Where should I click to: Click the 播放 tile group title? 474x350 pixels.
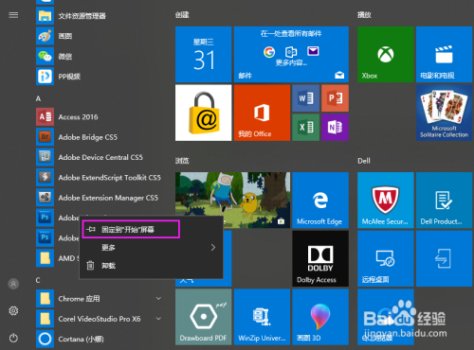coord(364,15)
